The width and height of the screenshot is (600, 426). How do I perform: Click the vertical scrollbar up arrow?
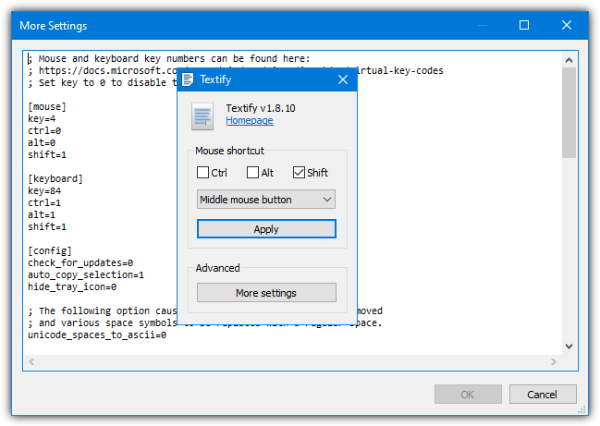click(x=569, y=60)
